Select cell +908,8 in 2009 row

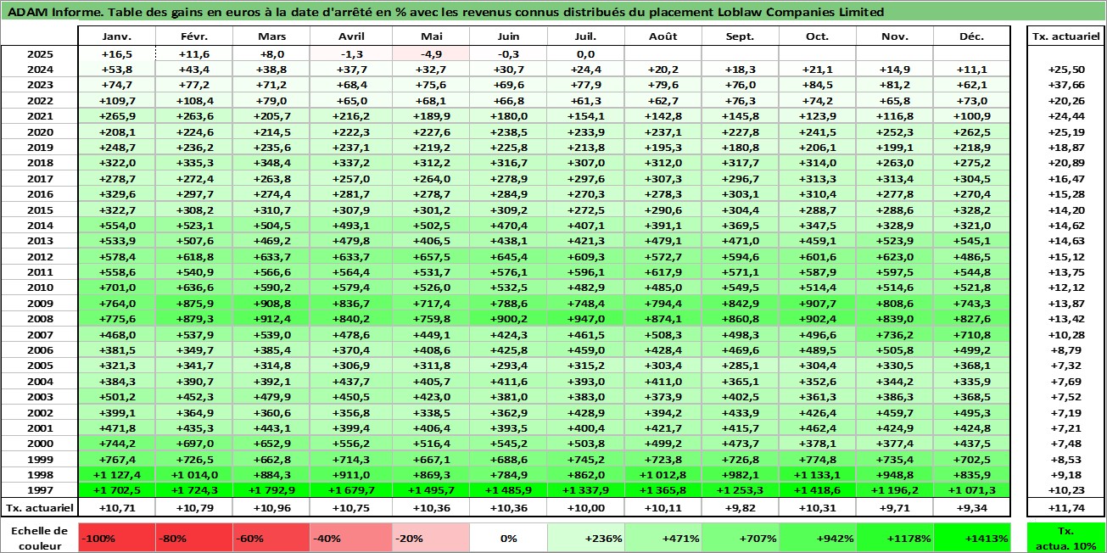point(271,303)
